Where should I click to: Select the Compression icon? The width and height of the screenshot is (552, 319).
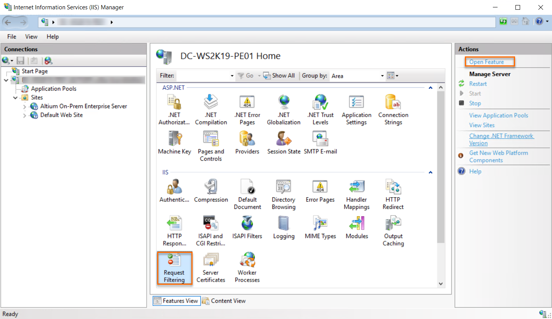pyautogui.click(x=211, y=191)
